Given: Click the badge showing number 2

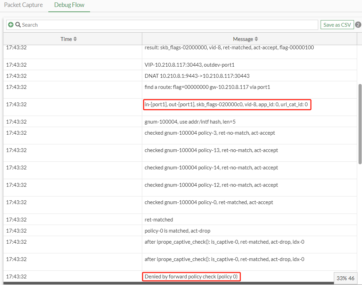Looking at the screenshot, I should coord(358,25).
